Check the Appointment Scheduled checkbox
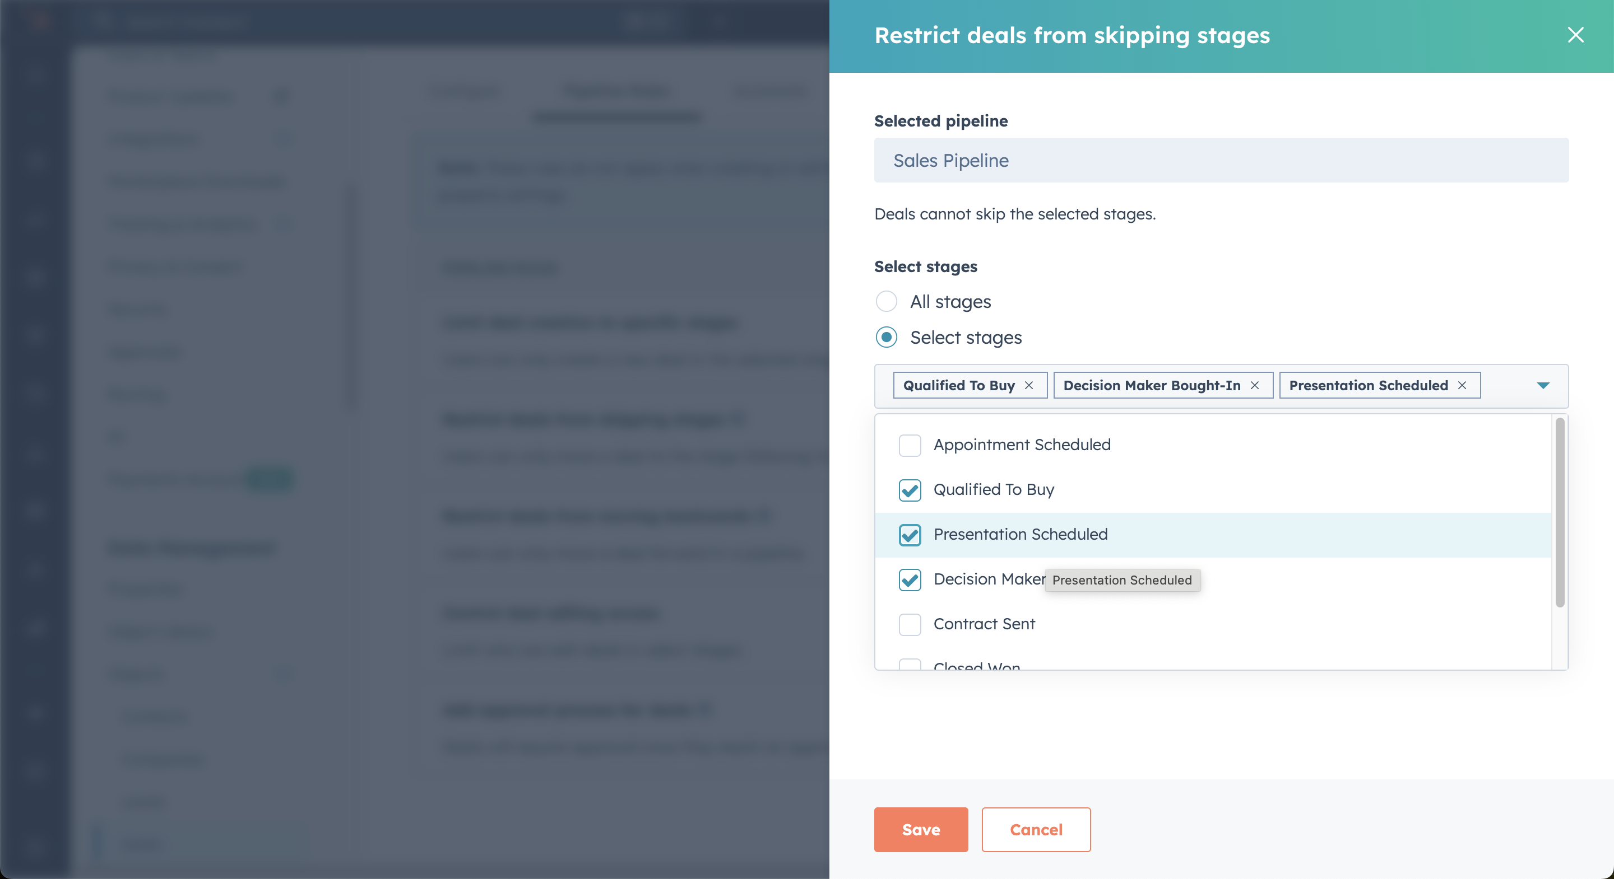 (x=909, y=445)
